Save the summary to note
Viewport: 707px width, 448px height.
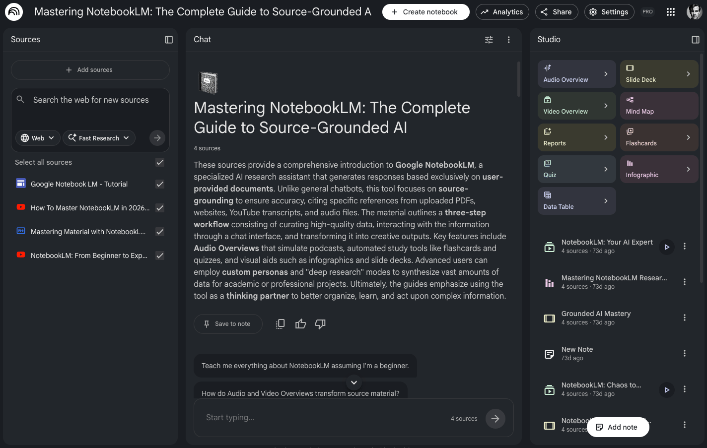pyautogui.click(x=228, y=324)
